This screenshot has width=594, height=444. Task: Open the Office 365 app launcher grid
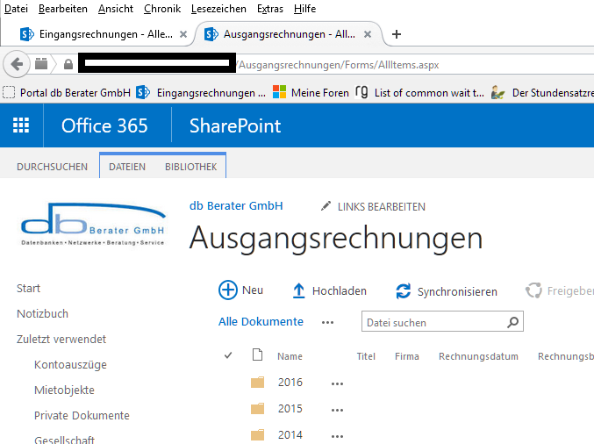pos(21,125)
